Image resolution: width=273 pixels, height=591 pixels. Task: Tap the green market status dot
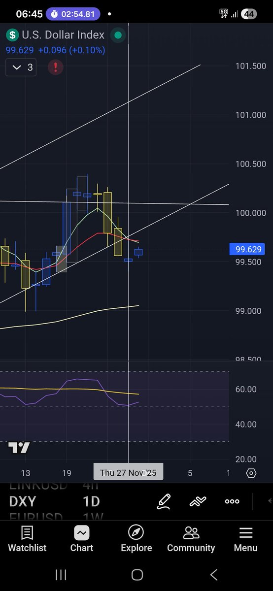[x=118, y=35]
